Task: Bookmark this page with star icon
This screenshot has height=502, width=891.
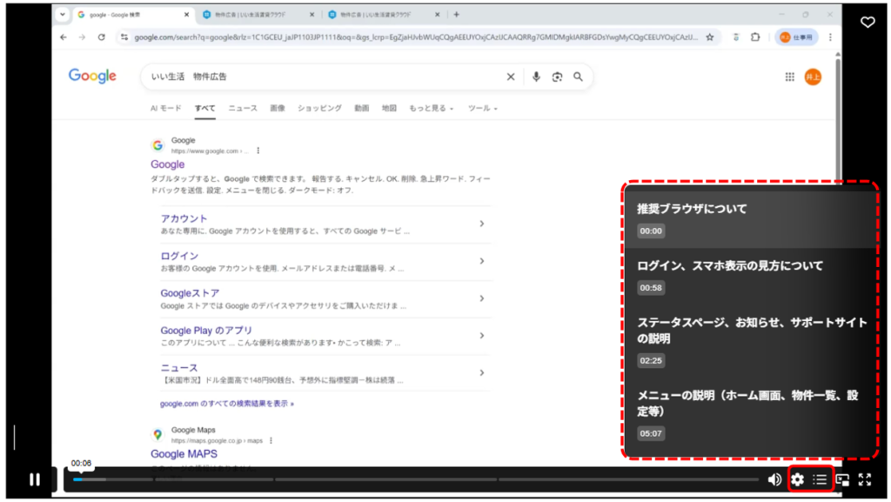Action: coord(710,37)
